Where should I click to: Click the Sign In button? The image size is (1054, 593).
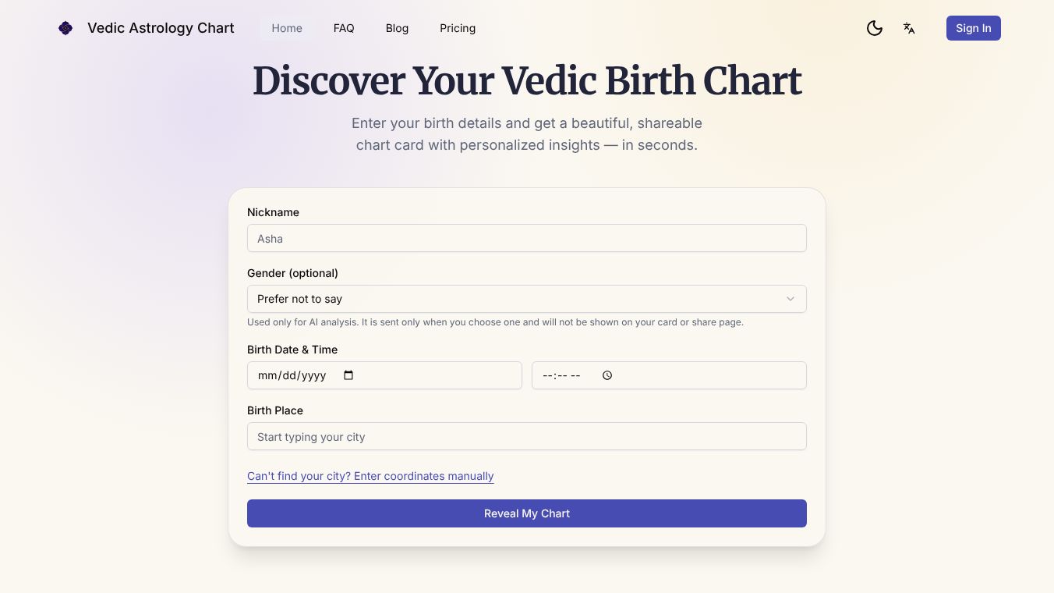tap(973, 28)
